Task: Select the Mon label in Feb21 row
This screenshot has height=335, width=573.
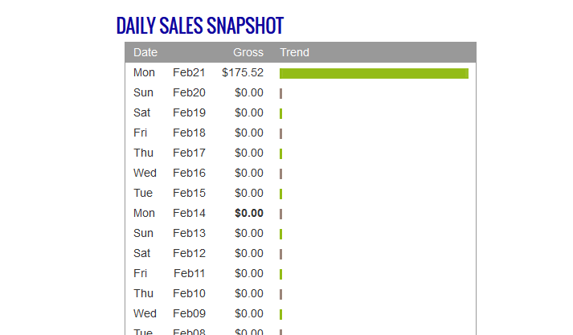Action: [144, 72]
